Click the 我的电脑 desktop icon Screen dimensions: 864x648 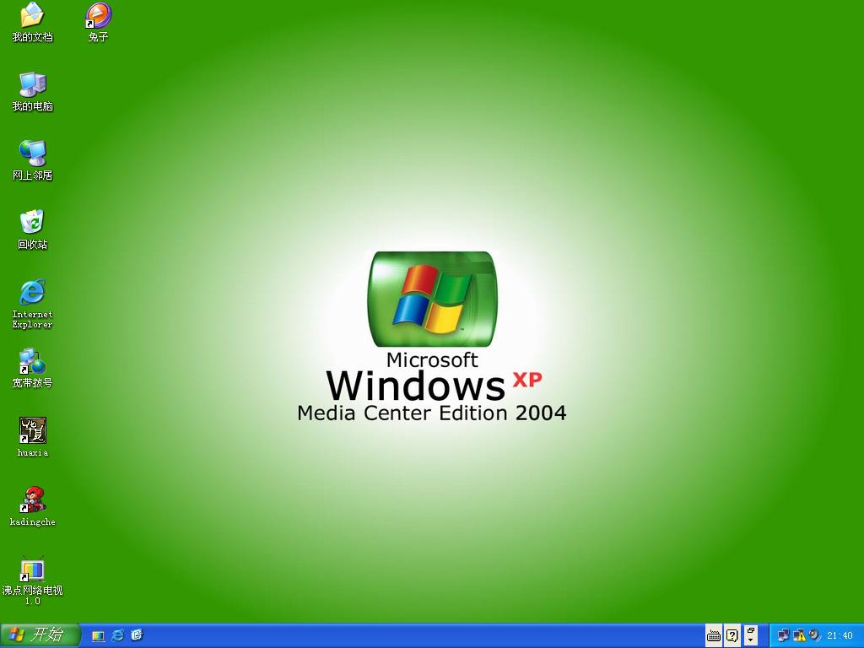[x=33, y=91]
